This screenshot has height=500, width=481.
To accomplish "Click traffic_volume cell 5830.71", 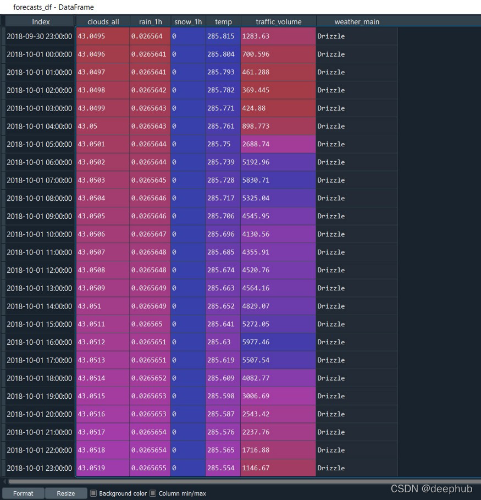I will pyautogui.click(x=278, y=180).
